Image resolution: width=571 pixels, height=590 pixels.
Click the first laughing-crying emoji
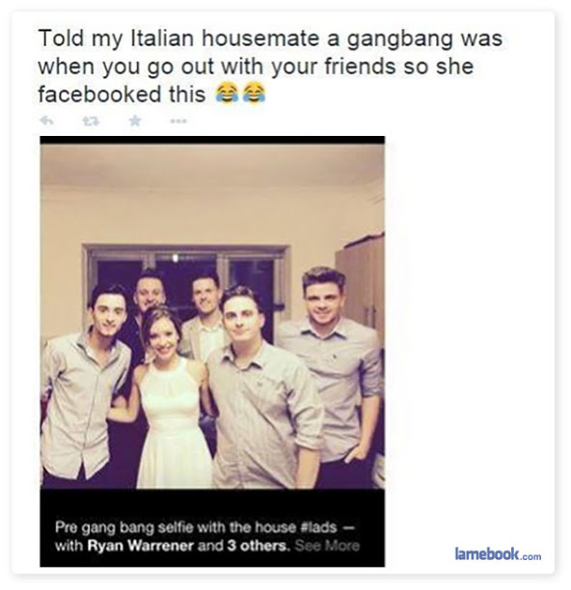click(x=227, y=94)
